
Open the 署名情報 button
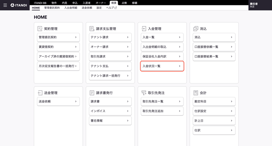click(x=110, y=121)
